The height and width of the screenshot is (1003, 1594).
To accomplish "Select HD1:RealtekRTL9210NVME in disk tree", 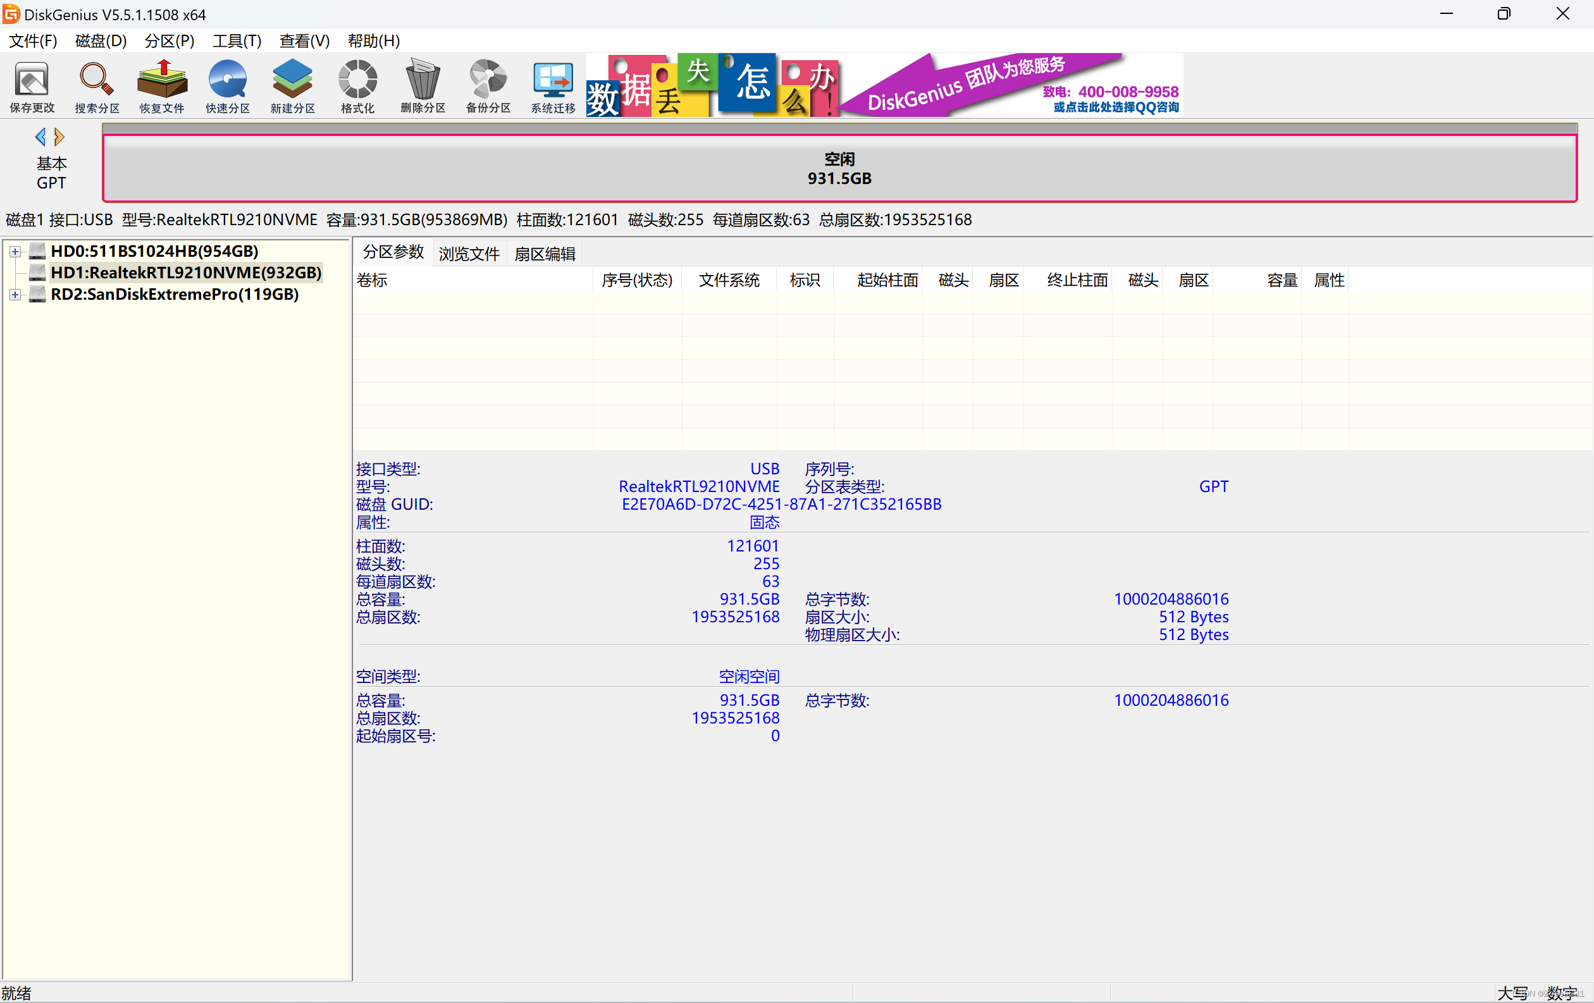I will click(185, 273).
